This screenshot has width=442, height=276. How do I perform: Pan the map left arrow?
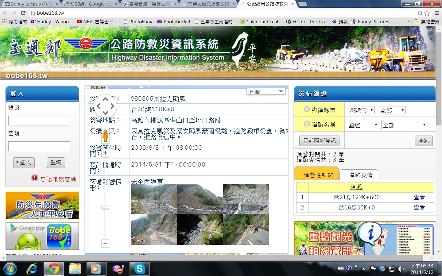(99, 106)
